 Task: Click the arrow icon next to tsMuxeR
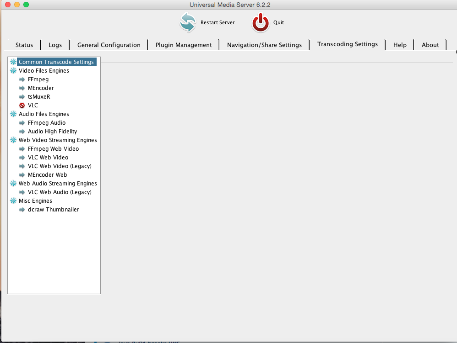pos(22,97)
